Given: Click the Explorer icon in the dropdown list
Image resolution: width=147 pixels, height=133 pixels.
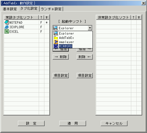Looking at the screenshot, I should coord(56,33).
